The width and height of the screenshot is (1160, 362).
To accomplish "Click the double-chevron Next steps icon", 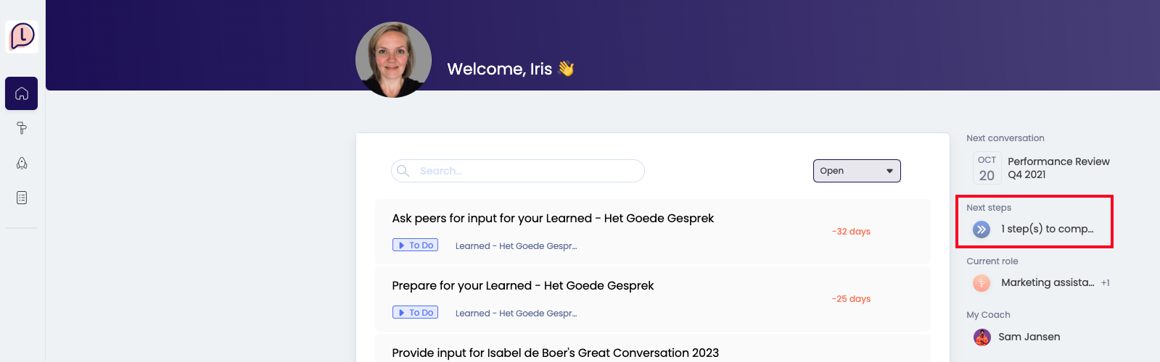I will [x=981, y=230].
